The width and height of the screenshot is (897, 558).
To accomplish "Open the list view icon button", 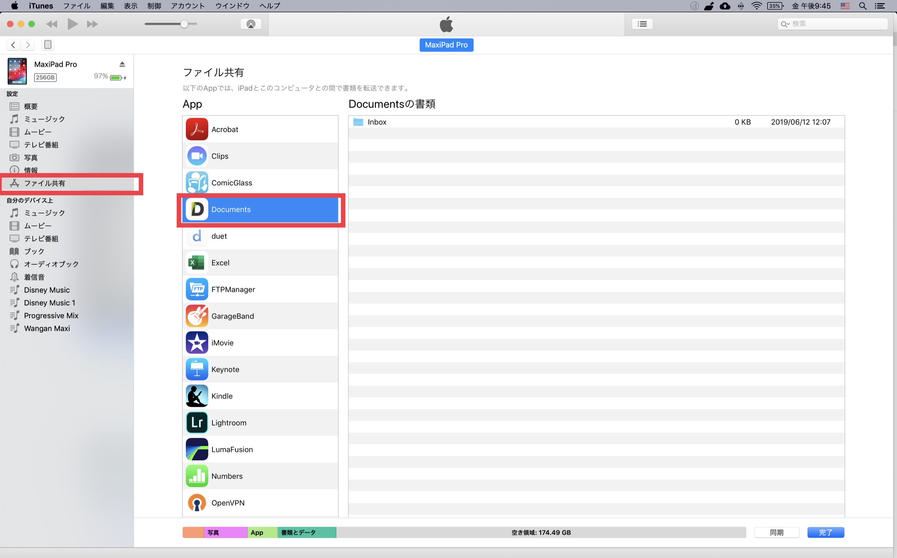I will click(642, 24).
